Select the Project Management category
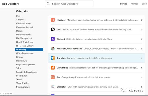 click(x=26, y=64)
